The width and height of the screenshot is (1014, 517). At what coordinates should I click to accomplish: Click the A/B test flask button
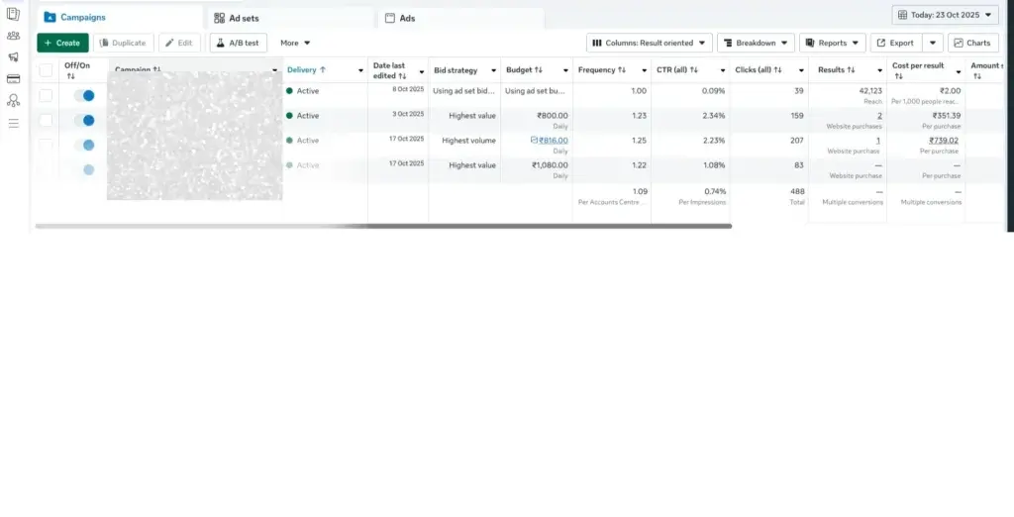(238, 43)
